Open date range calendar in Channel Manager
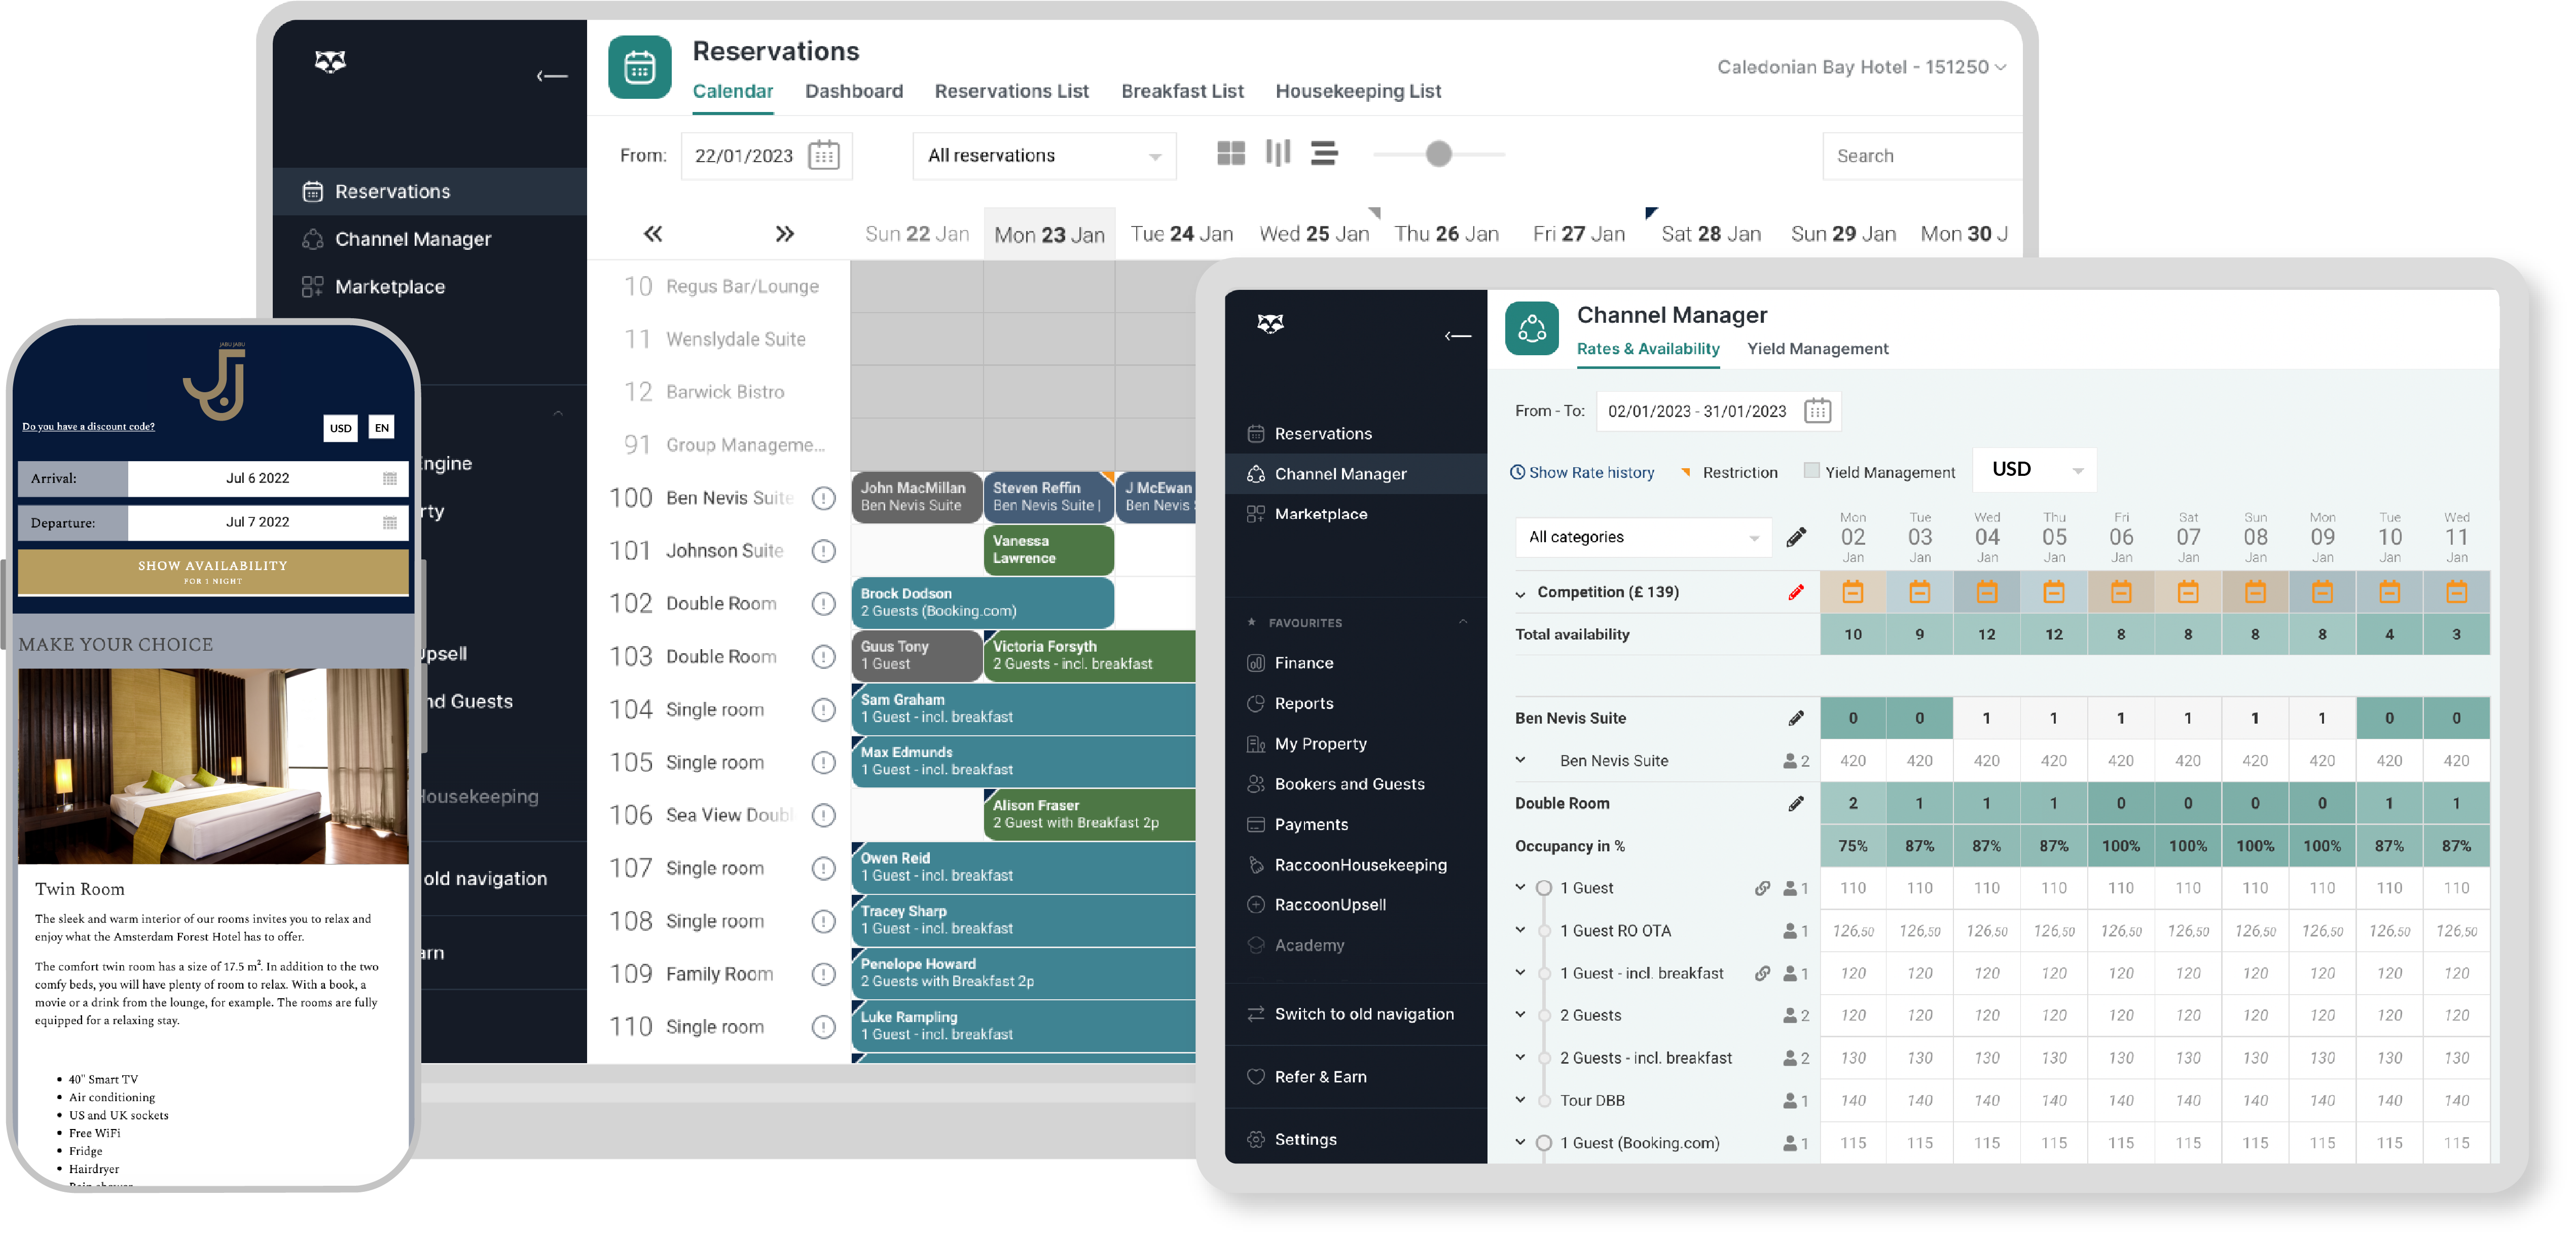2576x1241 pixels. click(x=1817, y=411)
